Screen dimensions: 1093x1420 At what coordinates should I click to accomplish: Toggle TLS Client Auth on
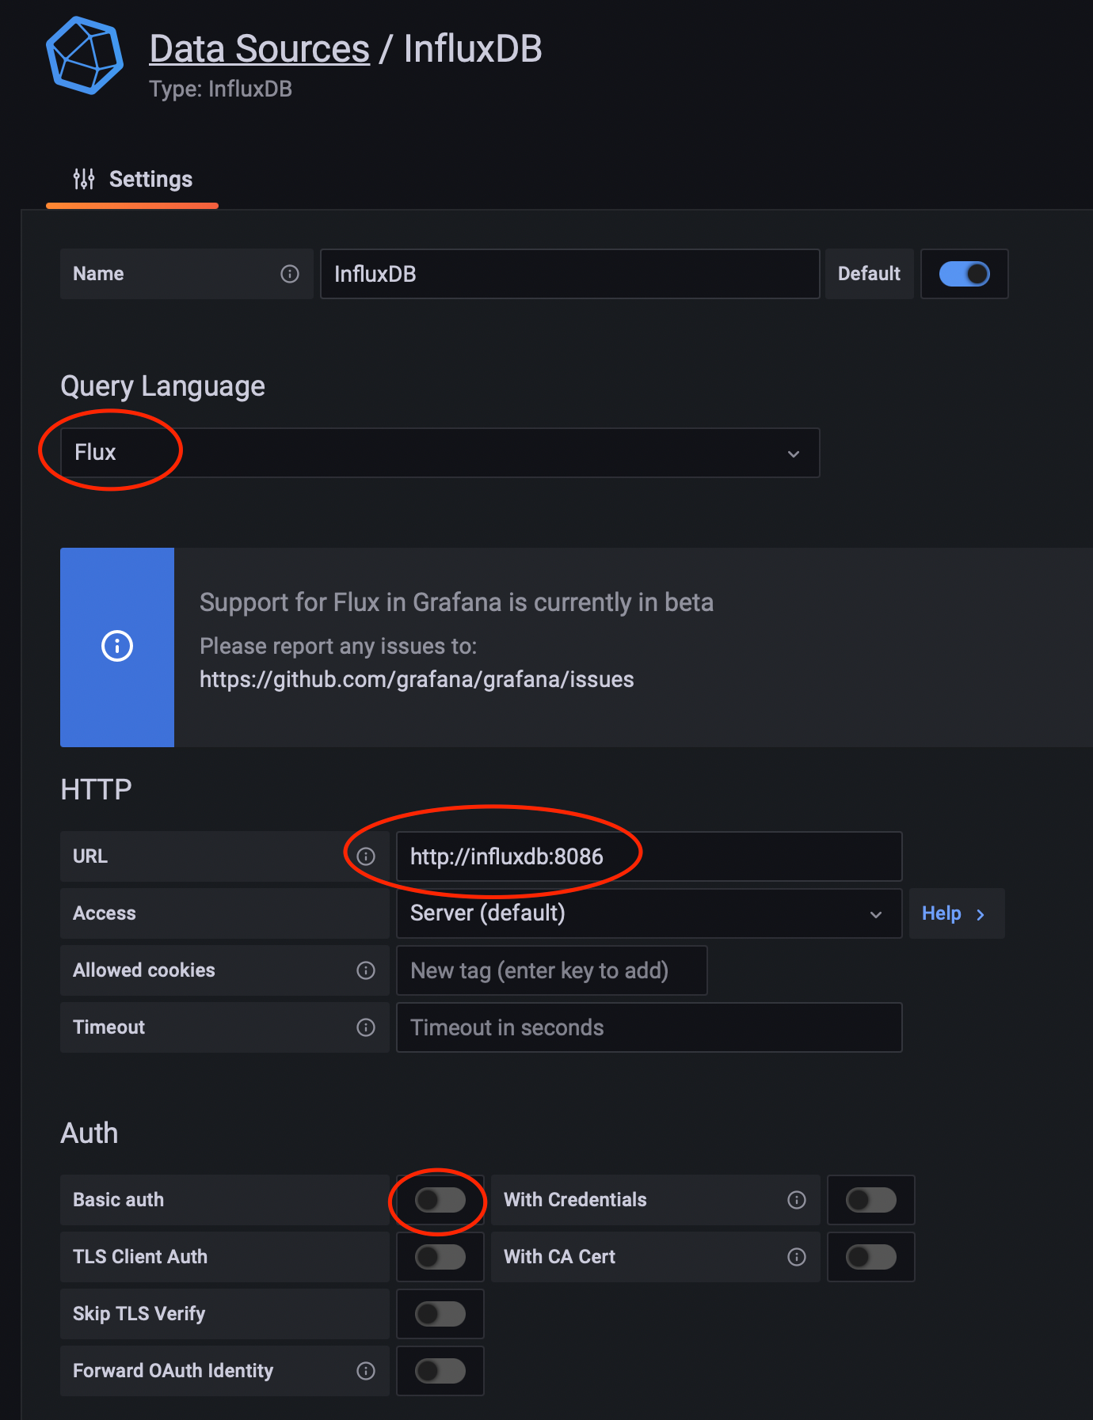pos(440,1257)
